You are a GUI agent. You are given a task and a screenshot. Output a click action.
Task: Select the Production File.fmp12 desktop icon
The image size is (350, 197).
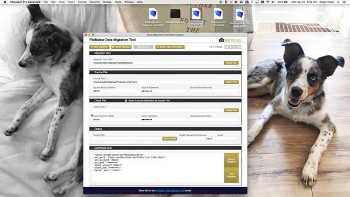click(196, 14)
